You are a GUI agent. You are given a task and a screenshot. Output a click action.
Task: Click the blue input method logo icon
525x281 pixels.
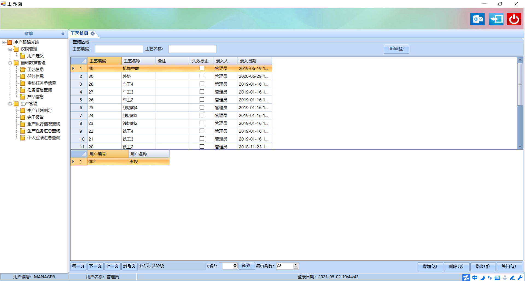pos(466,277)
